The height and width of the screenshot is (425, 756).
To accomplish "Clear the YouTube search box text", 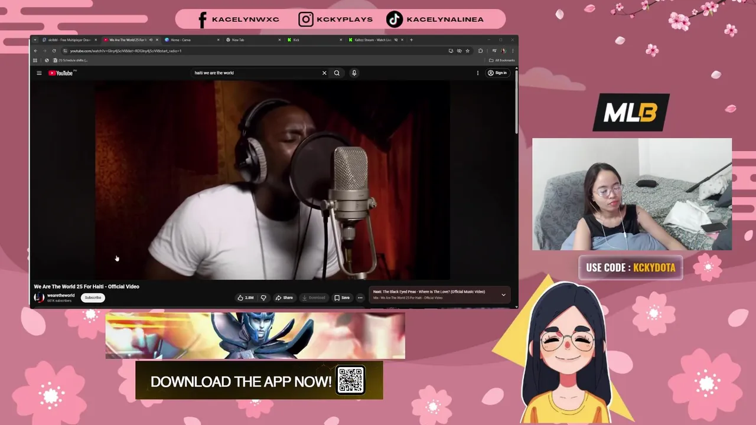I will tap(324, 73).
